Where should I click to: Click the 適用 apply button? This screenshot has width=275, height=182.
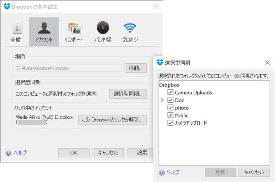(140, 153)
